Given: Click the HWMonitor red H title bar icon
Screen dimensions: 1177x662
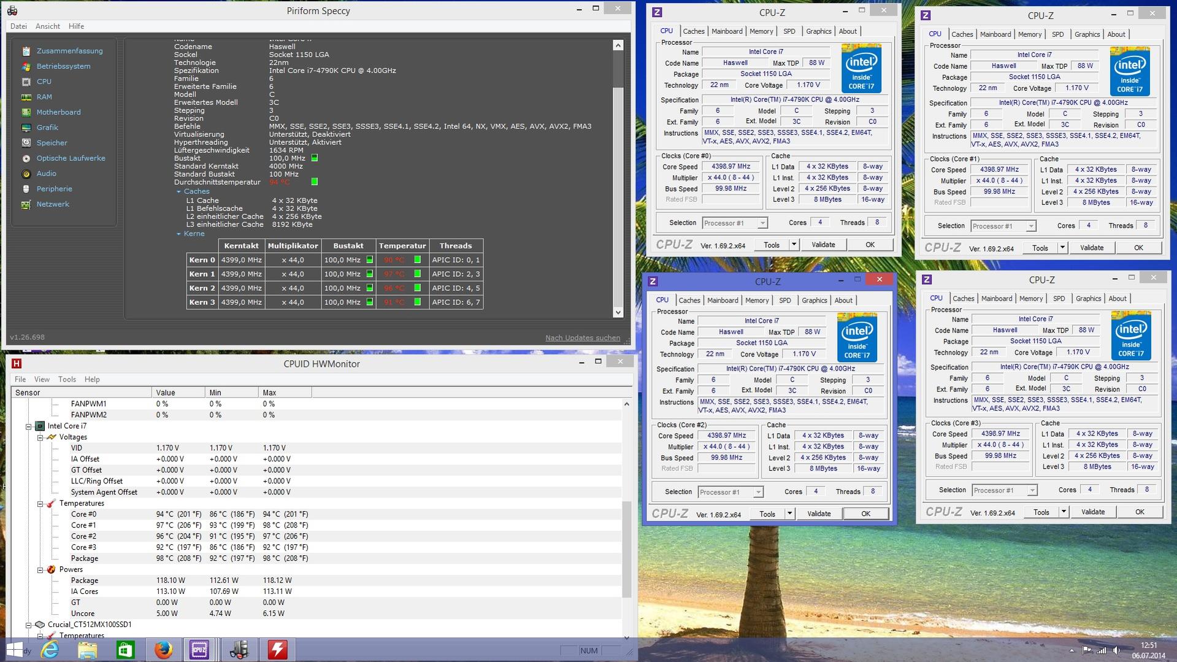Looking at the screenshot, I should (17, 364).
